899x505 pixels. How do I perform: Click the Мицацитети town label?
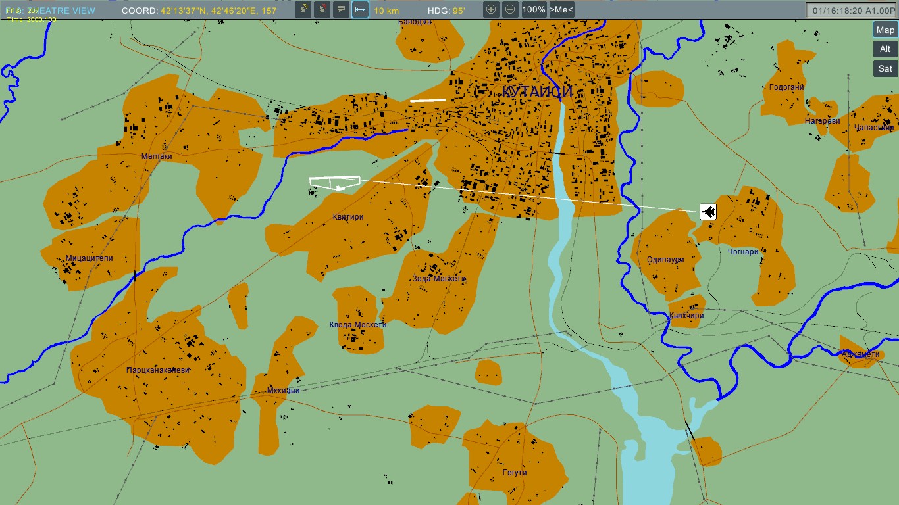pos(90,258)
